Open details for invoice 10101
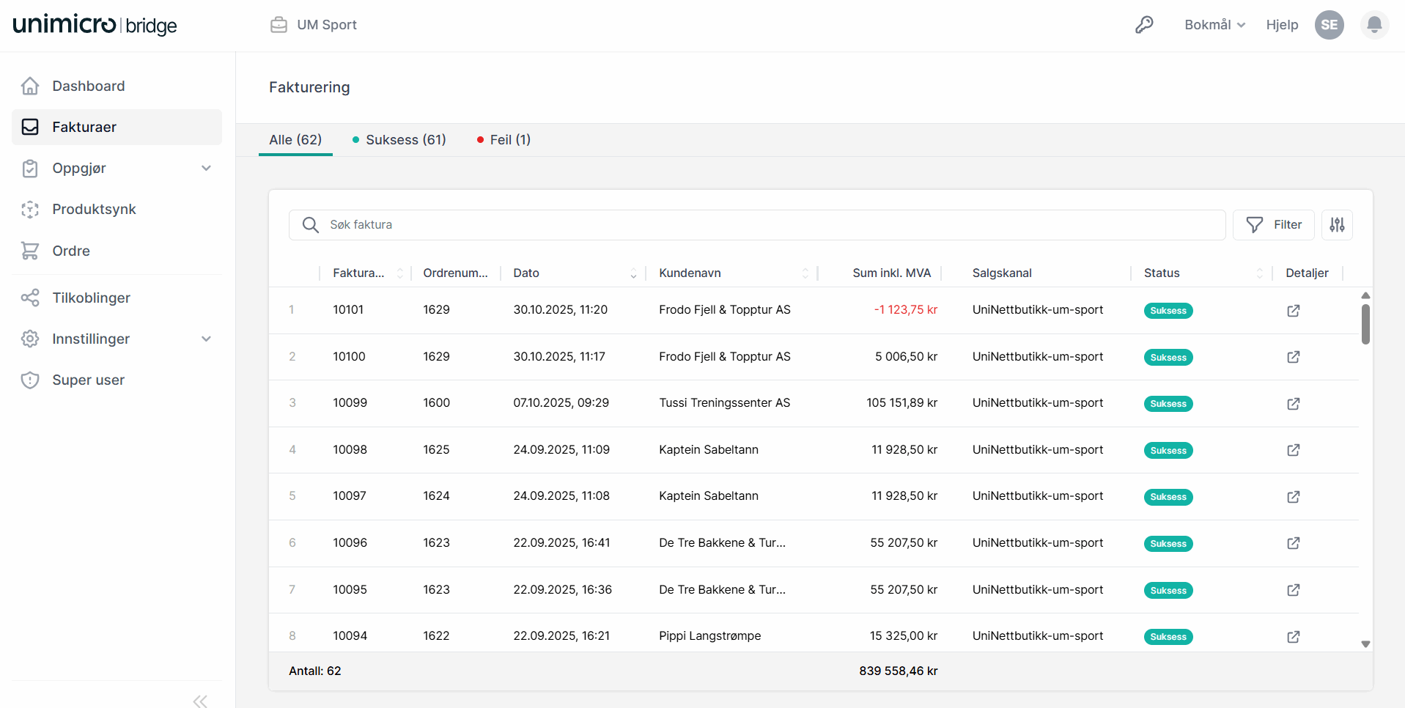1405x708 pixels. [1293, 311]
